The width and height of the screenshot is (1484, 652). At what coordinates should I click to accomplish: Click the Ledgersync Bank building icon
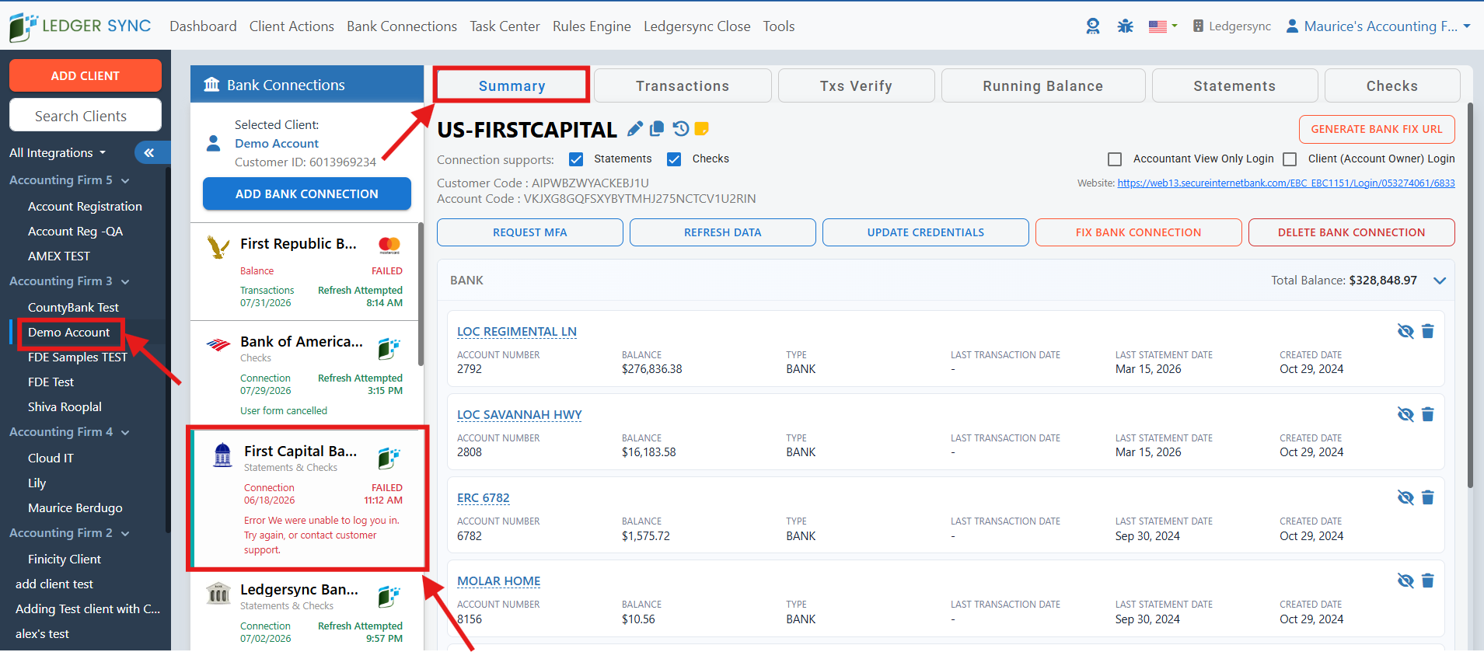pos(218,594)
